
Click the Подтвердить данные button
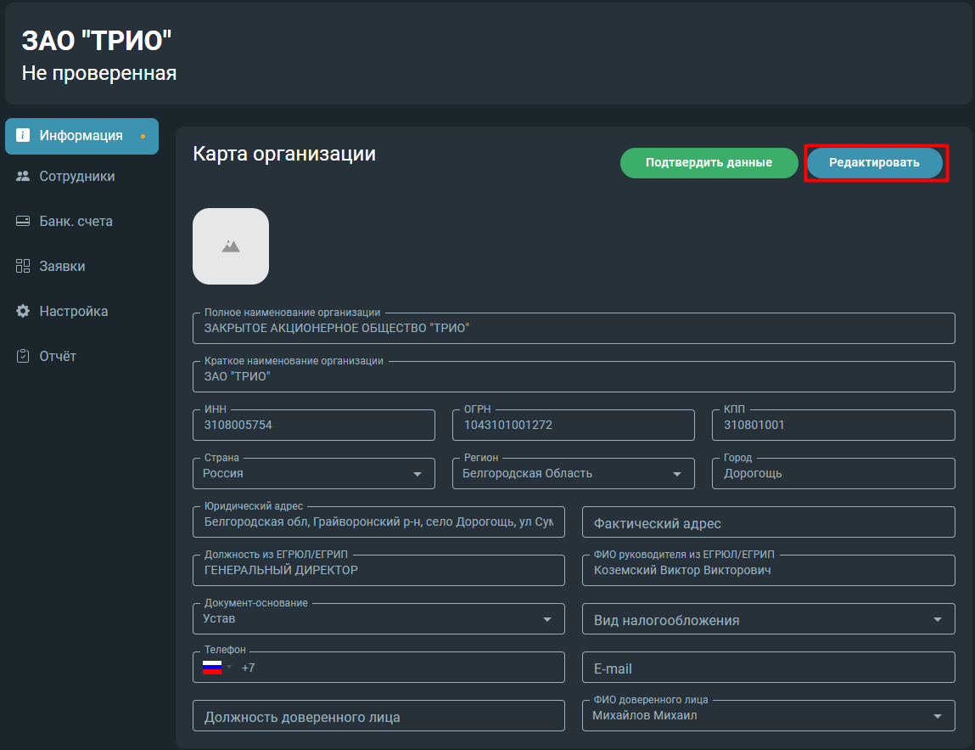pos(709,162)
